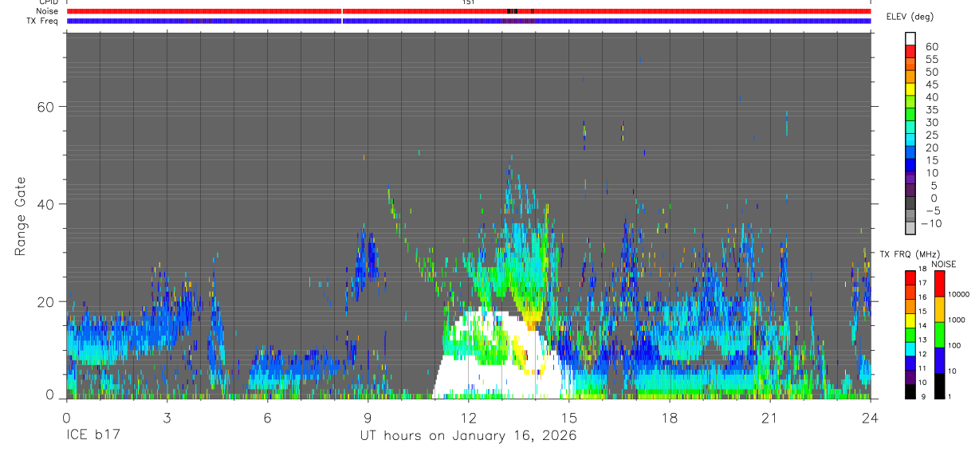
Task: Select the '-10' ELEV scale label
Action: (x=933, y=223)
